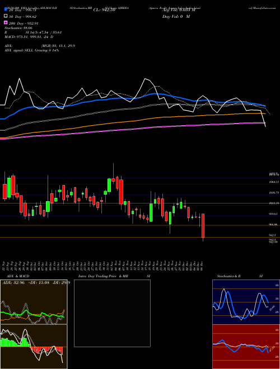Screen dimensions: 280x369
Task: Click the magenta 200 Day EMA legend swatch
Action: [x=6, y=22]
